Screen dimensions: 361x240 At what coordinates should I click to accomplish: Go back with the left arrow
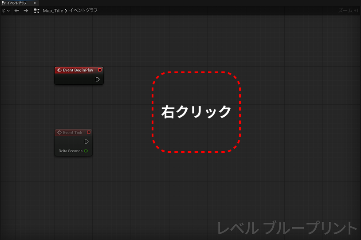[16, 11]
